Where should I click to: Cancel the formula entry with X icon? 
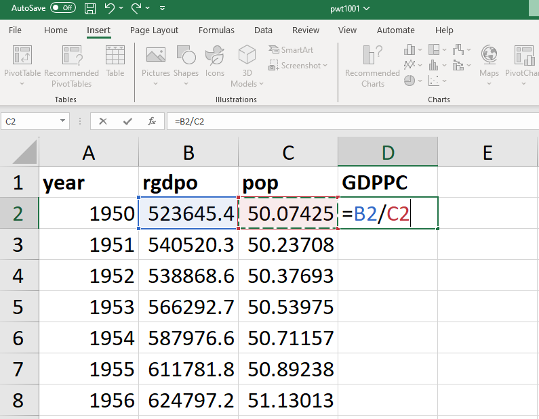click(103, 121)
